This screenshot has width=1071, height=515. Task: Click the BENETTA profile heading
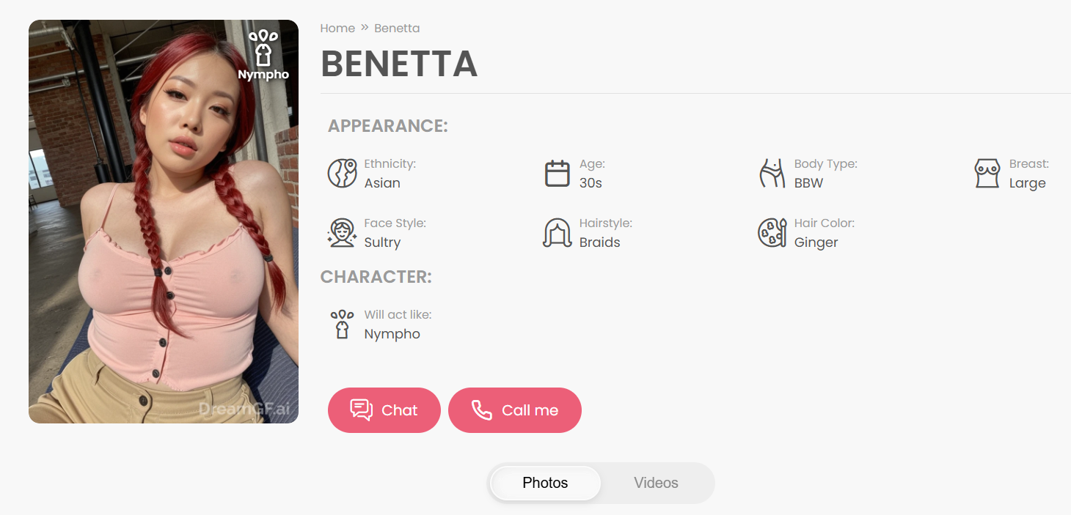pos(399,64)
